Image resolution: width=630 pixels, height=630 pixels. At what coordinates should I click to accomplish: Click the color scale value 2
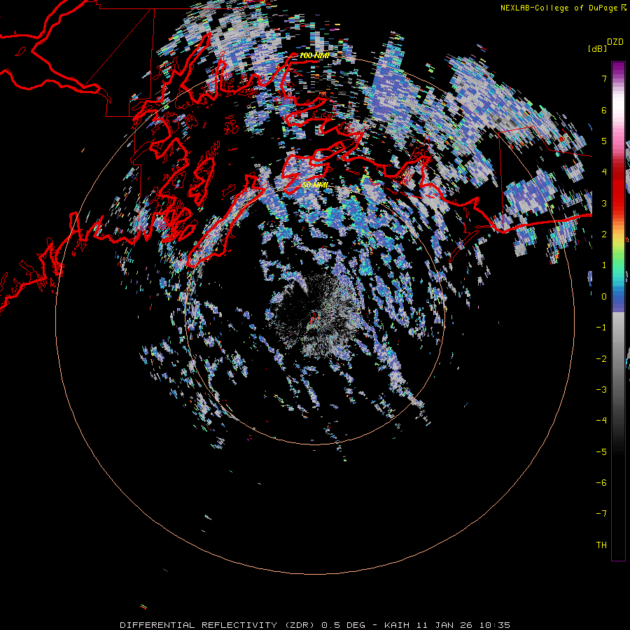click(x=604, y=234)
